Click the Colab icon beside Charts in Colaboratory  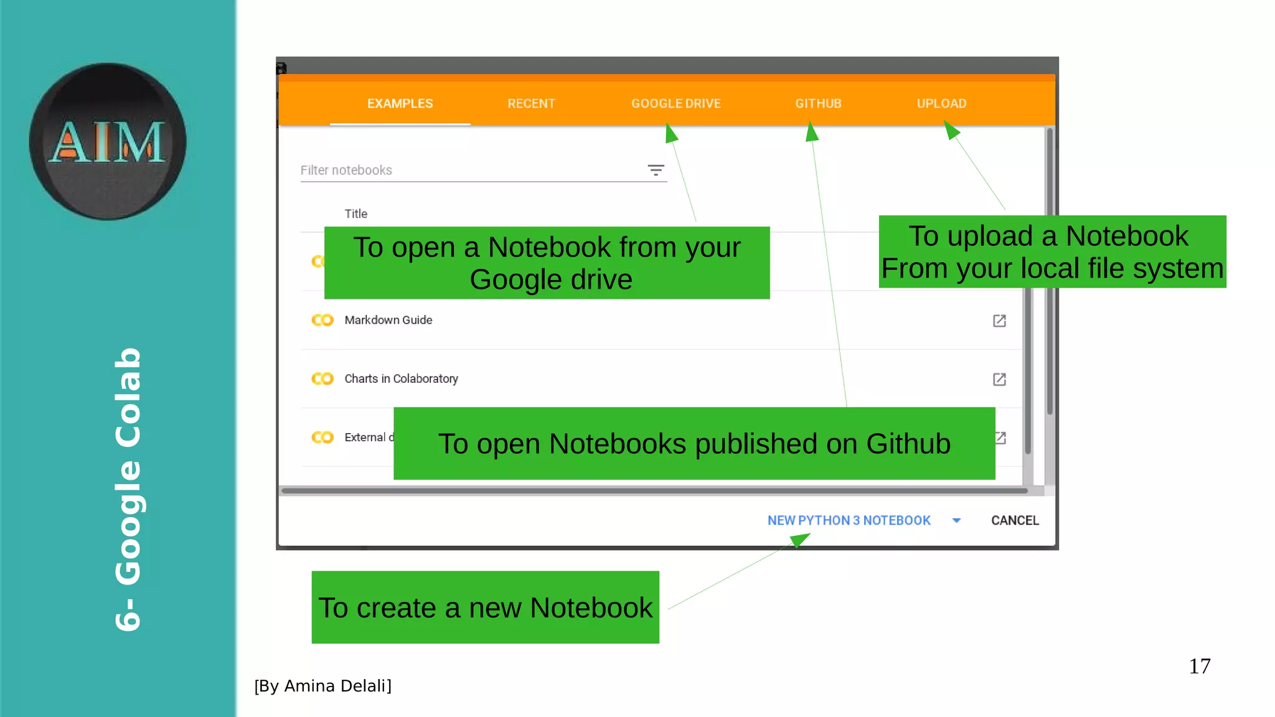click(x=322, y=378)
